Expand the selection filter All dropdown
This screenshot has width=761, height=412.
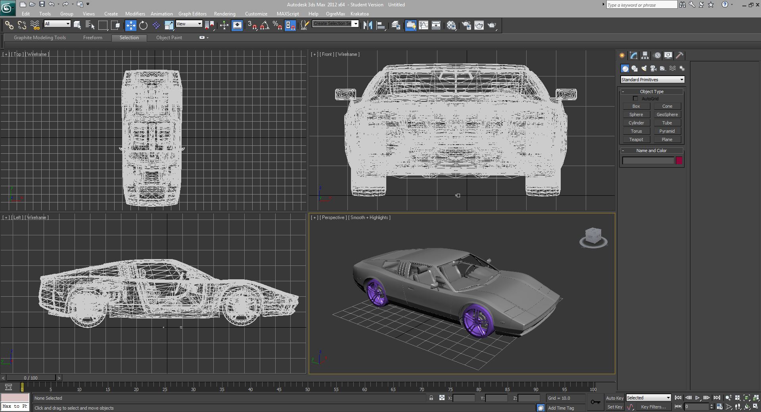[x=57, y=24]
